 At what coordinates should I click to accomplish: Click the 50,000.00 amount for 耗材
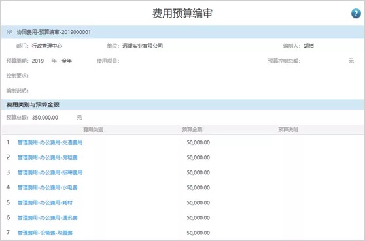(198, 202)
